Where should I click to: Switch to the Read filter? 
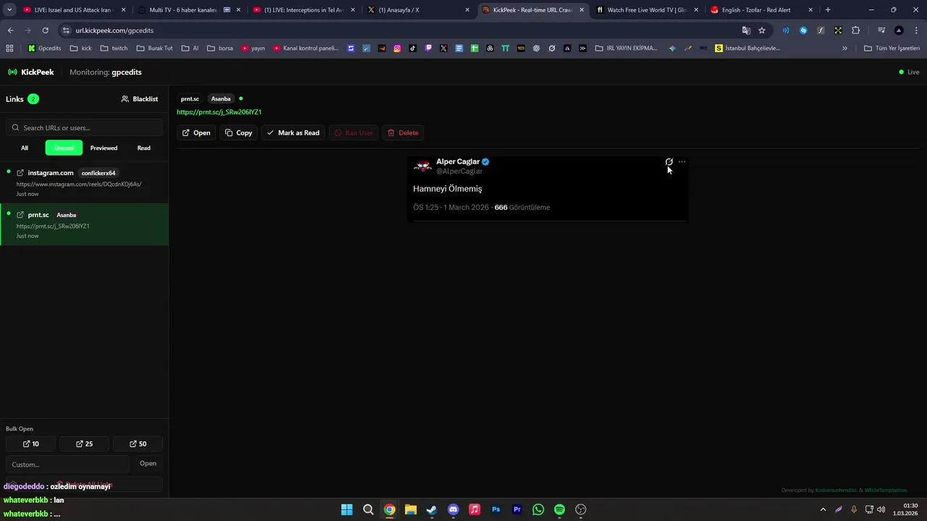pos(144,148)
